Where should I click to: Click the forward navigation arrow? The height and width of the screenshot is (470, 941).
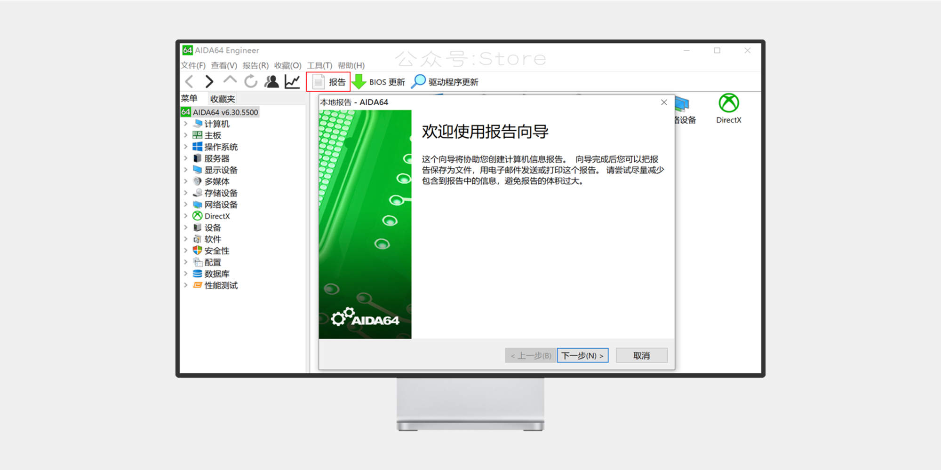[209, 82]
